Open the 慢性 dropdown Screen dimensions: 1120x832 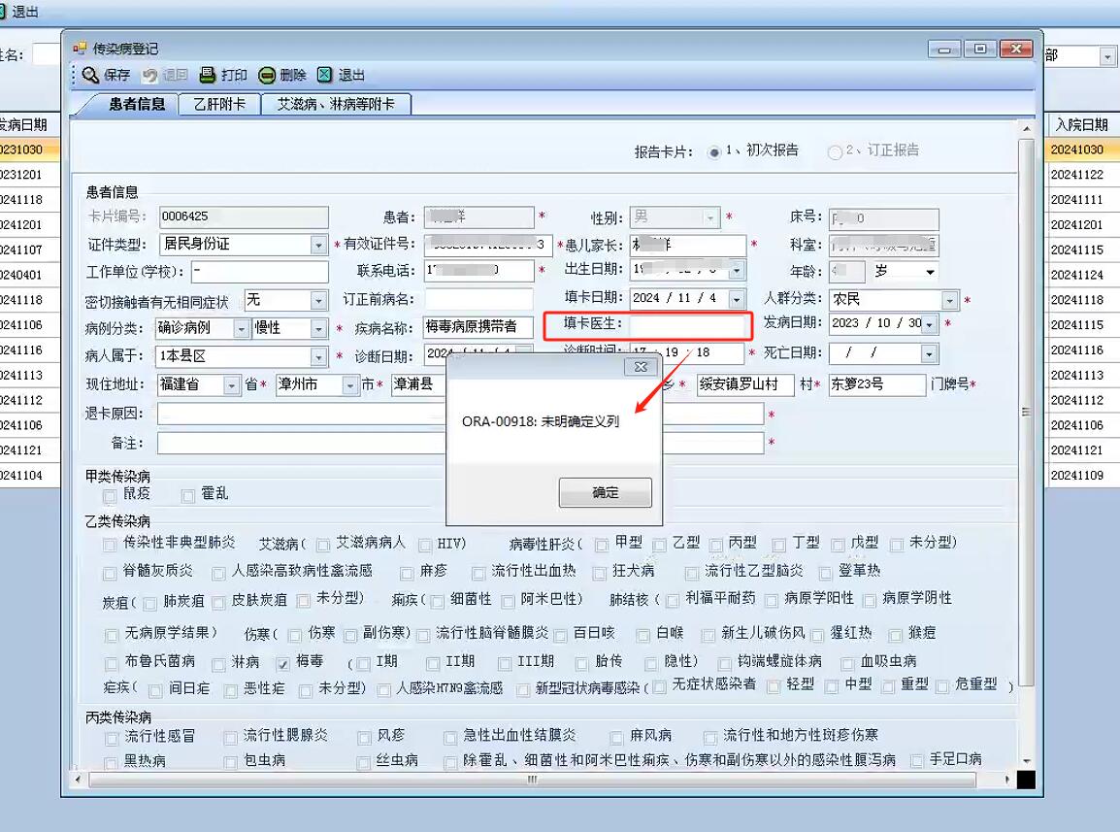[318, 328]
